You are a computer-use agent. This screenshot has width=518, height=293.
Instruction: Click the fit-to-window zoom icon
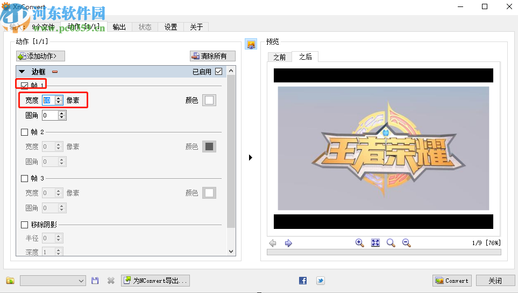375,243
